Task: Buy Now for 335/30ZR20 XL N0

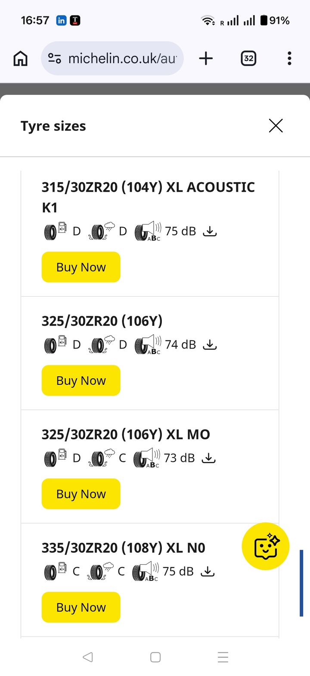Action: click(x=81, y=607)
